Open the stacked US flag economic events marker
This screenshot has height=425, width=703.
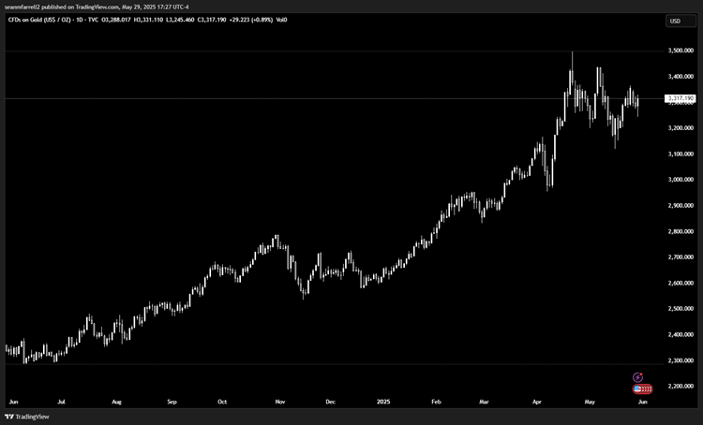click(642, 389)
